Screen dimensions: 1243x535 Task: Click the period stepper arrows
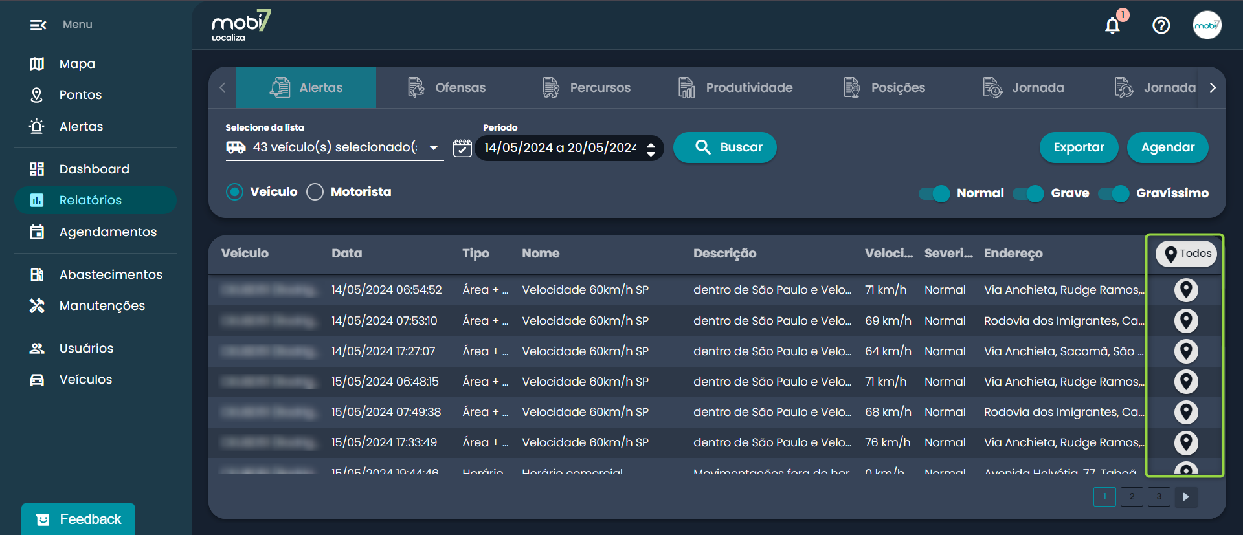click(651, 149)
